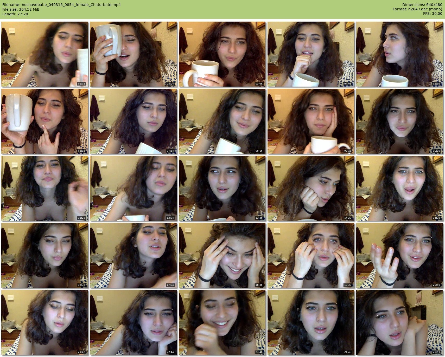Click the frame with timestamp 07:14
This screenshot has height=357, width=445.
pos(133,121)
